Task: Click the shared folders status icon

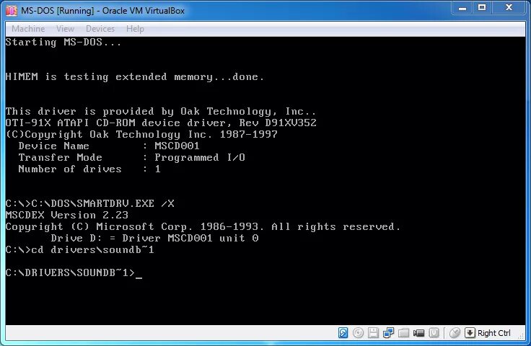Action: tap(404, 333)
